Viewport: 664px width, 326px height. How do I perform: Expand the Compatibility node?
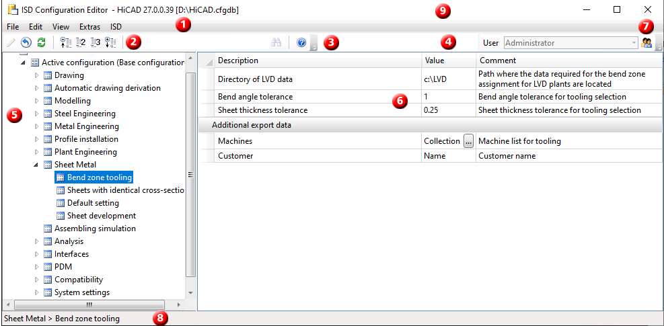click(36, 280)
